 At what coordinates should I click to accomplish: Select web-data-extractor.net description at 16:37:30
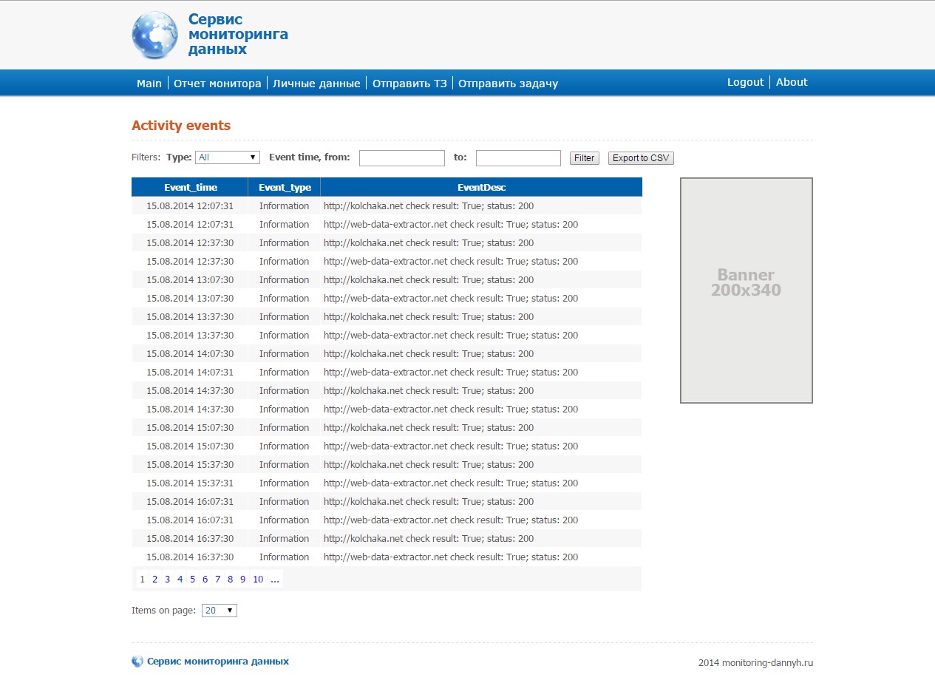coord(451,557)
